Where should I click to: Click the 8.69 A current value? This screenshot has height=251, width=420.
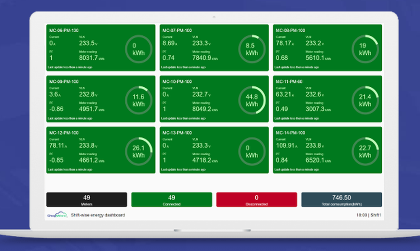pyautogui.click(x=170, y=43)
